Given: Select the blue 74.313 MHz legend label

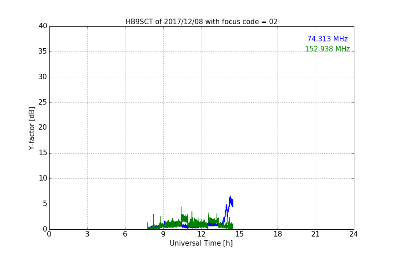Looking at the screenshot, I should point(327,39).
